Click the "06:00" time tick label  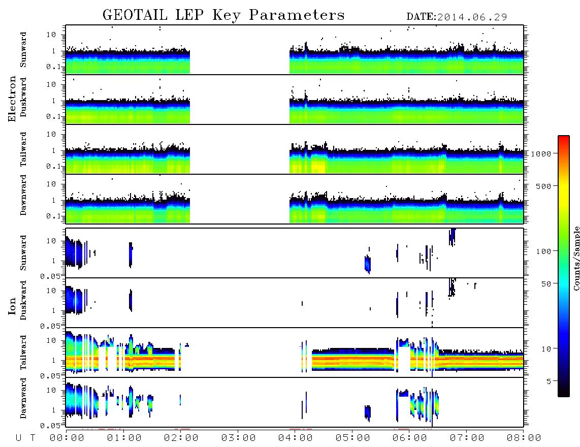(410, 438)
